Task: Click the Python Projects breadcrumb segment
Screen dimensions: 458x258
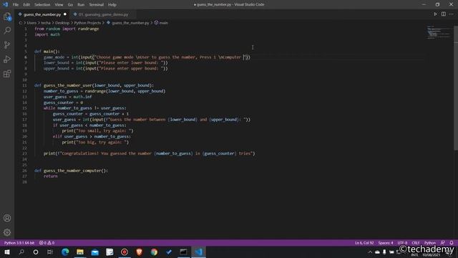Action: 87,23
